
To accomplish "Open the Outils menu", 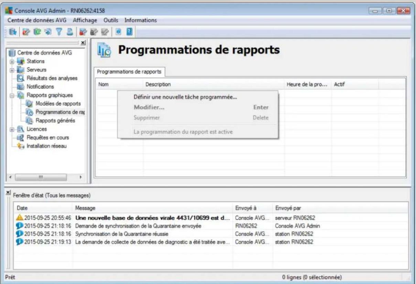I will pos(111,20).
